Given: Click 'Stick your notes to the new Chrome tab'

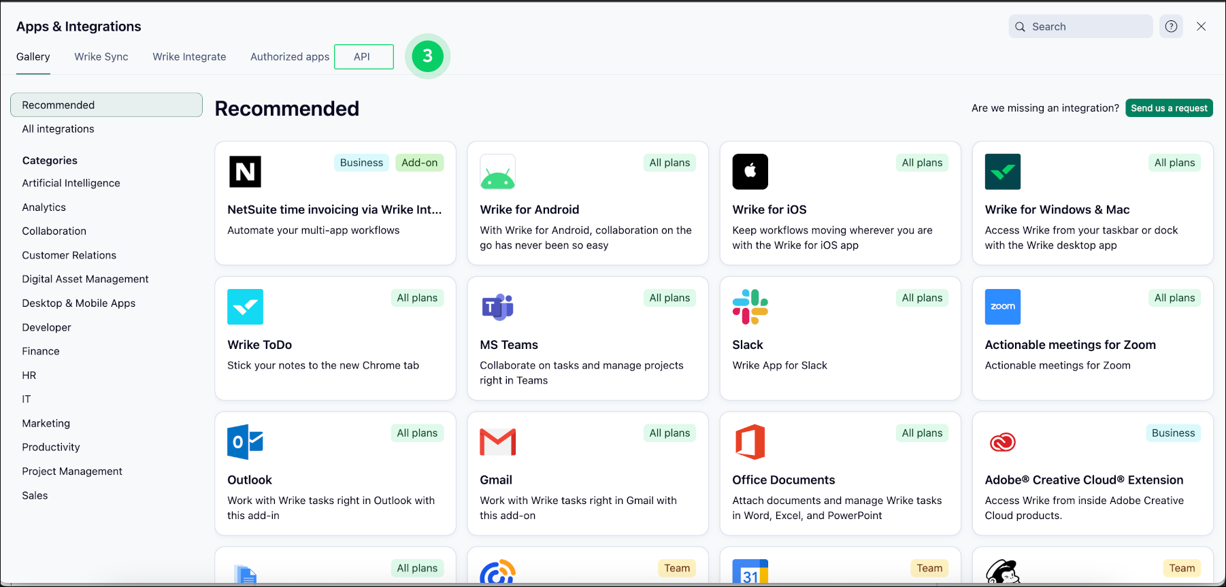Looking at the screenshot, I should click(x=323, y=365).
